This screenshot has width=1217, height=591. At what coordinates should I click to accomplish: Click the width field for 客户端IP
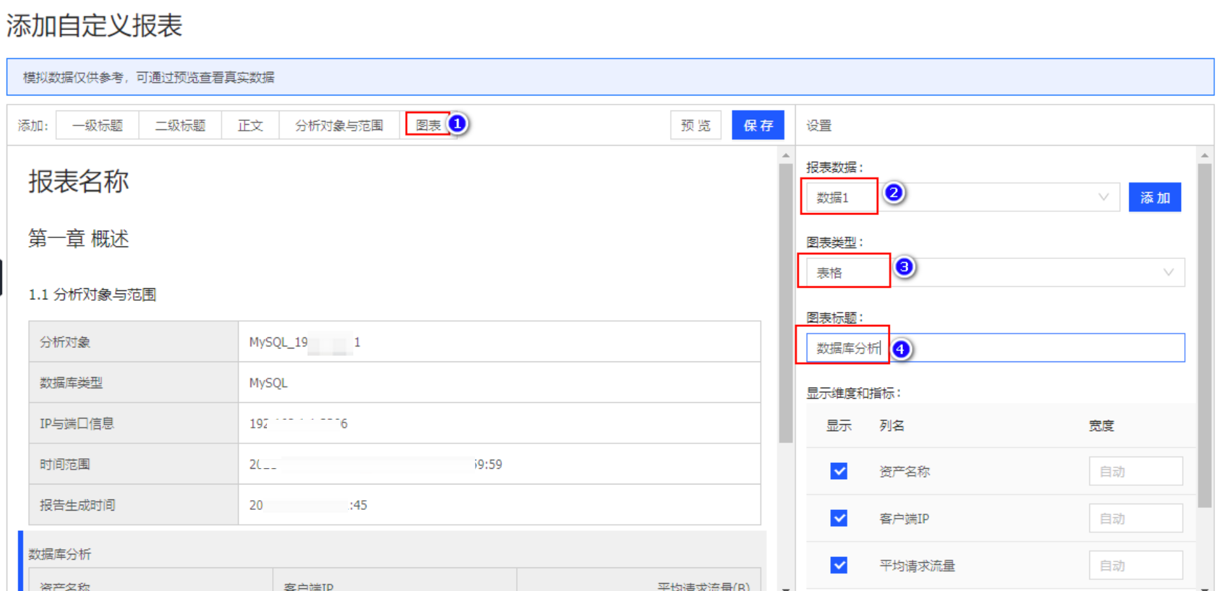1136,518
